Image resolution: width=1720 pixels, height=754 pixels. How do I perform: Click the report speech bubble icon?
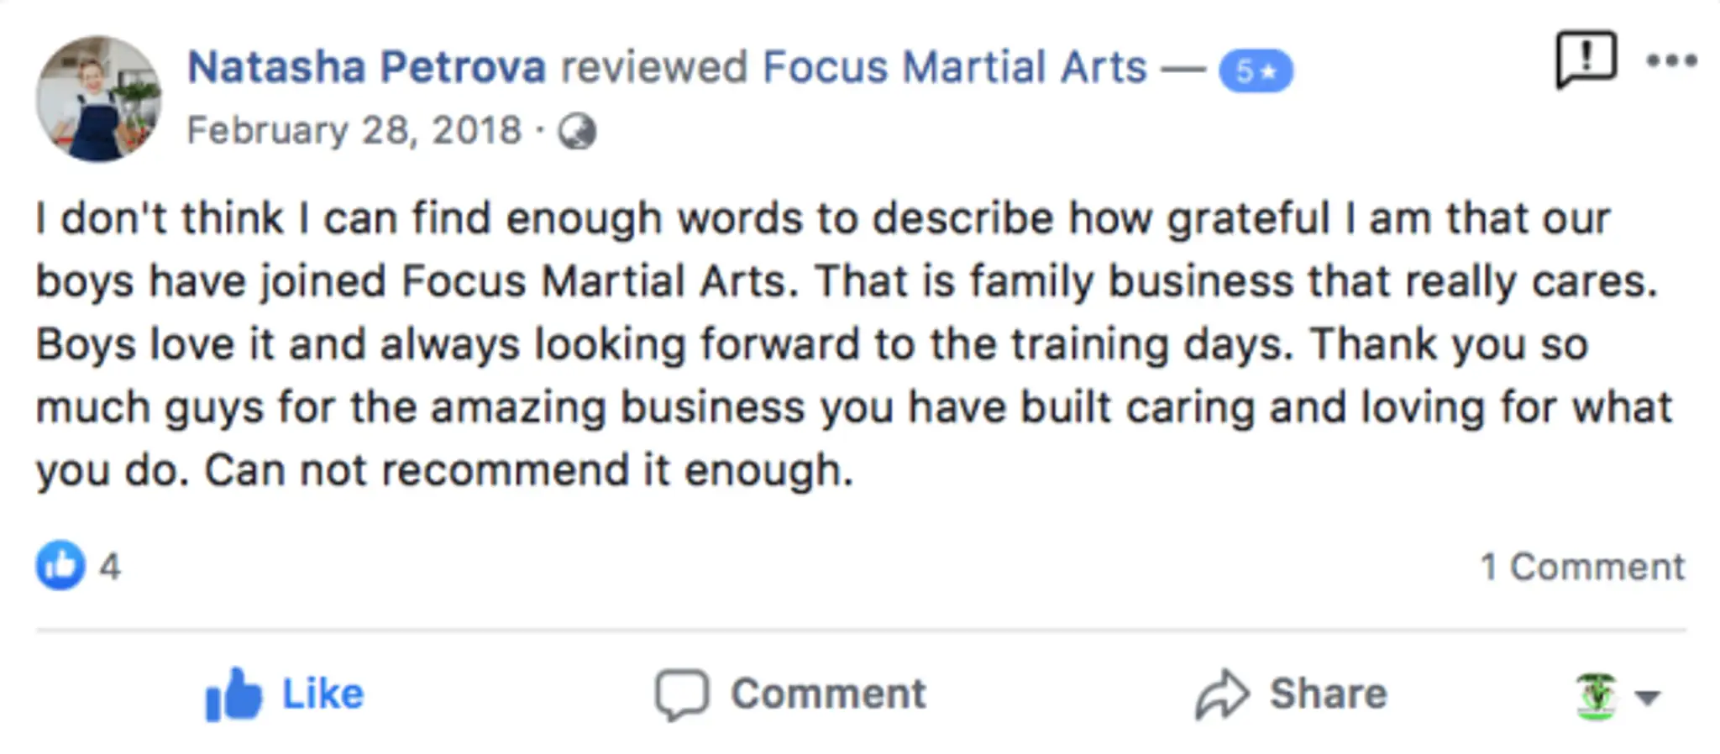(1585, 59)
